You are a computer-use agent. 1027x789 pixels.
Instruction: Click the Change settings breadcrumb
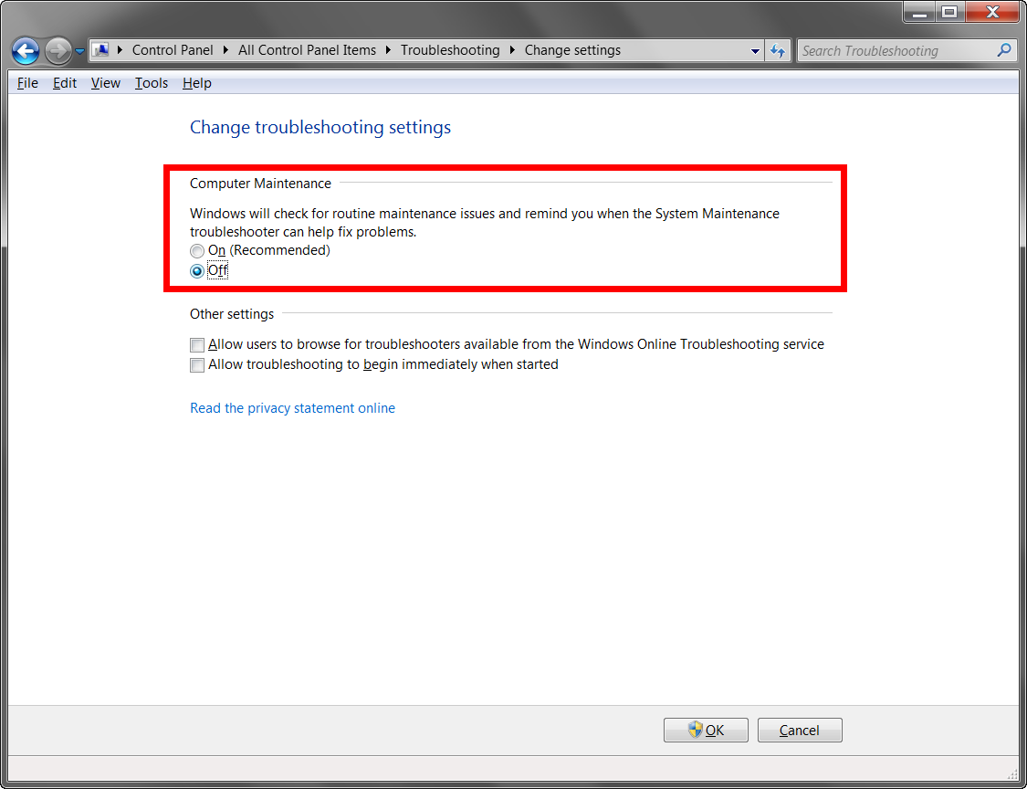point(572,50)
